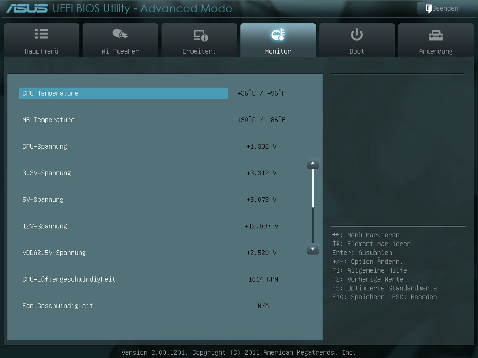
Task: Click the '+/-: Option Ändern.' help line
Action: (368, 262)
